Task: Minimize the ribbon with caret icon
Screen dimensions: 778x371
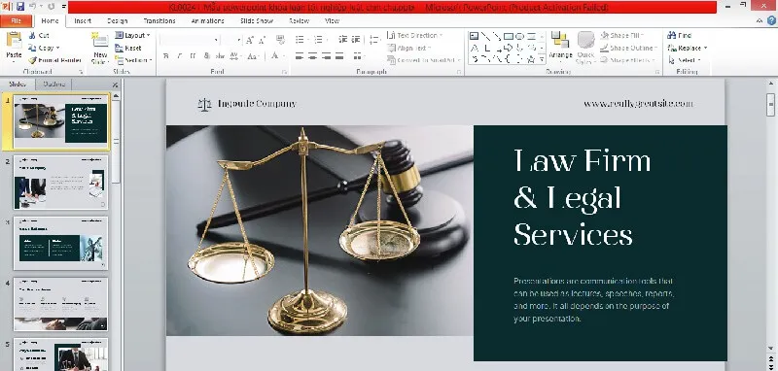Action: (760, 20)
